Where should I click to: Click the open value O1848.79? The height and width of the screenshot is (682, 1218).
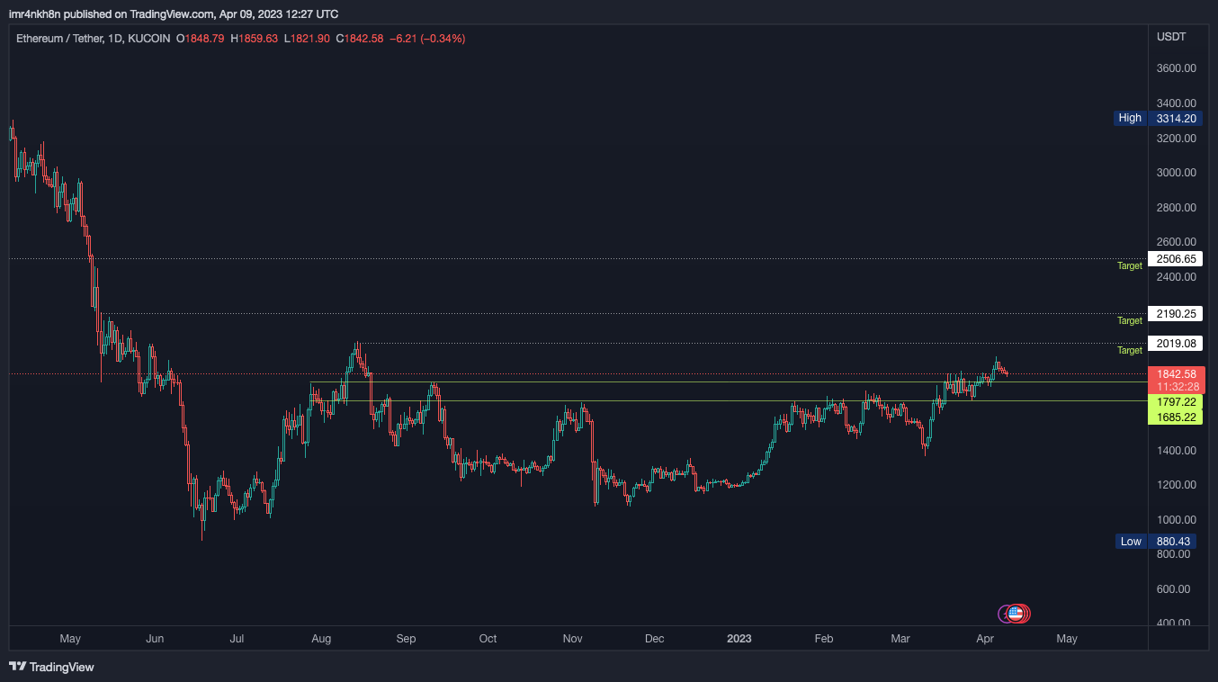click(x=201, y=39)
